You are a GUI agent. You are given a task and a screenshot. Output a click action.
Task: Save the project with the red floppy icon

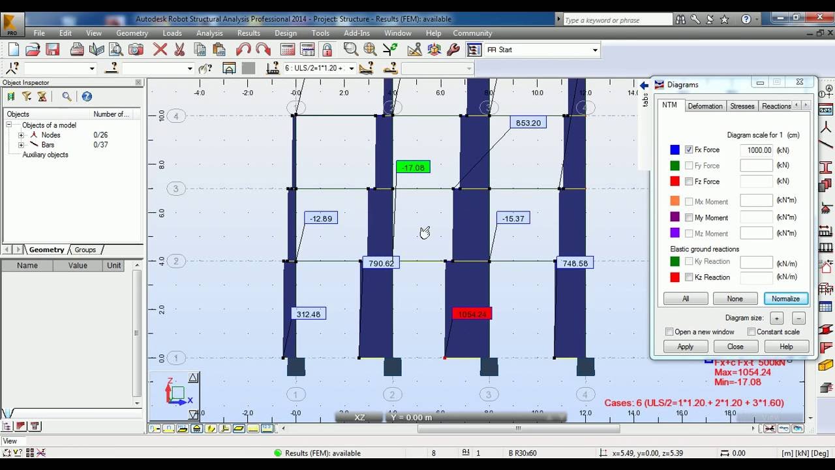click(52, 50)
